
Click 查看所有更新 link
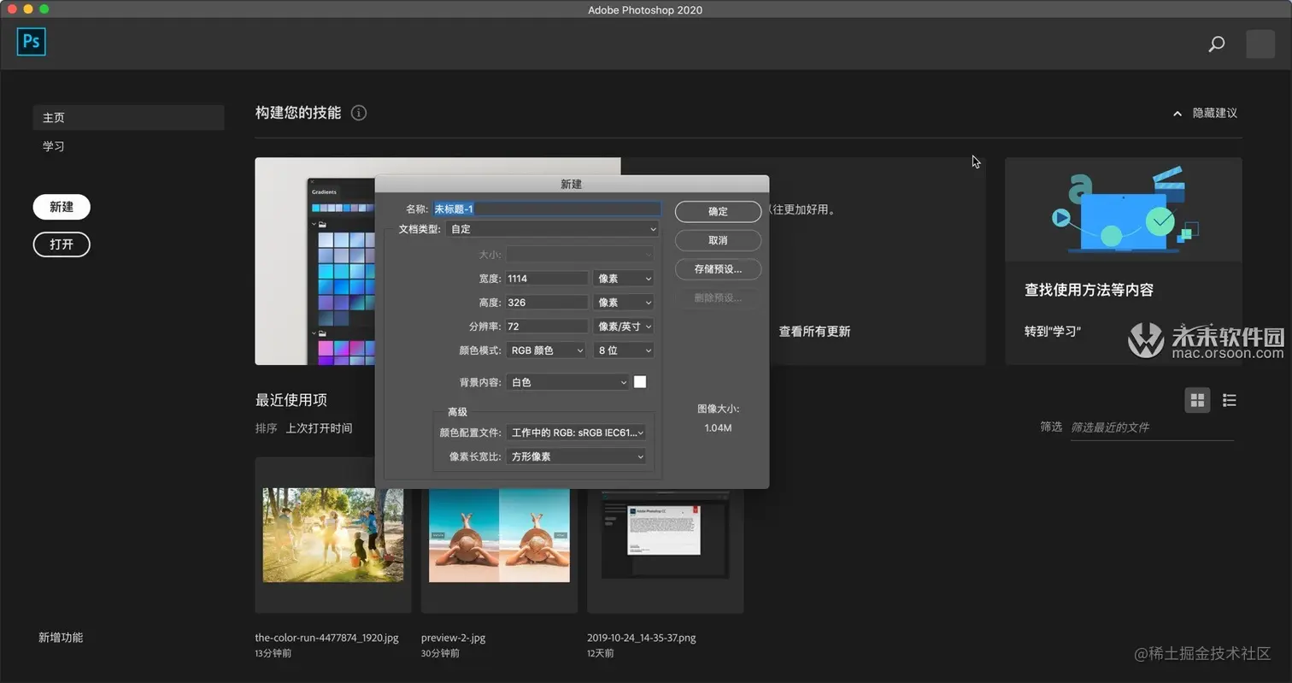[x=814, y=332]
